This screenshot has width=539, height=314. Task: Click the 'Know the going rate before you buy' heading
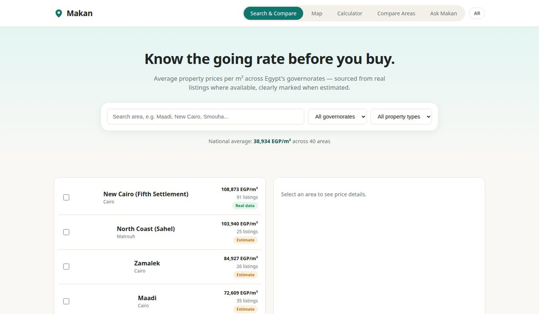point(269,59)
